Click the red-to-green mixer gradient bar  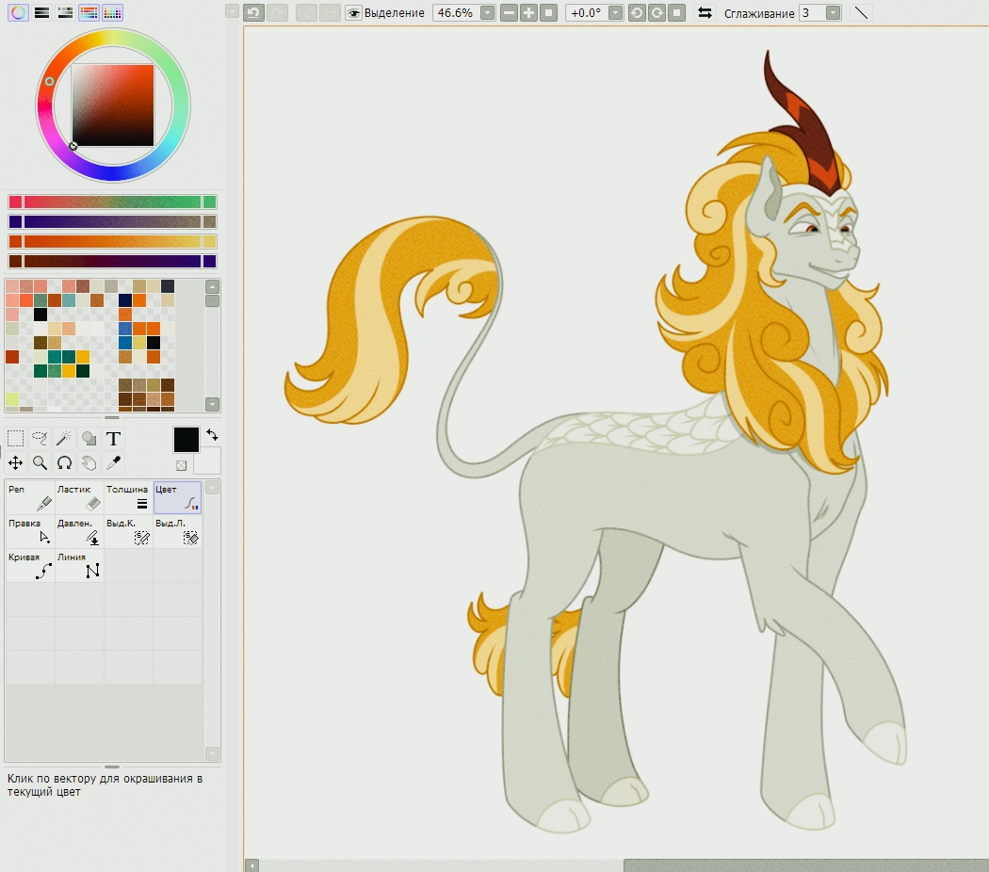[x=113, y=202]
